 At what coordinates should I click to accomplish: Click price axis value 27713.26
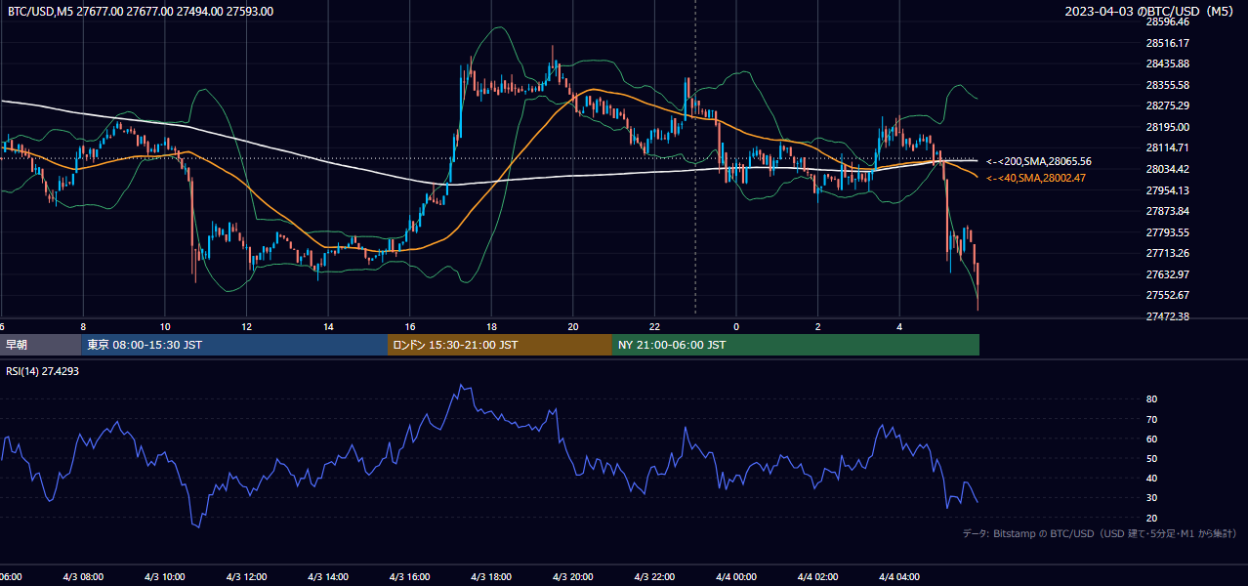pyautogui.click(x=1167, y=253)
